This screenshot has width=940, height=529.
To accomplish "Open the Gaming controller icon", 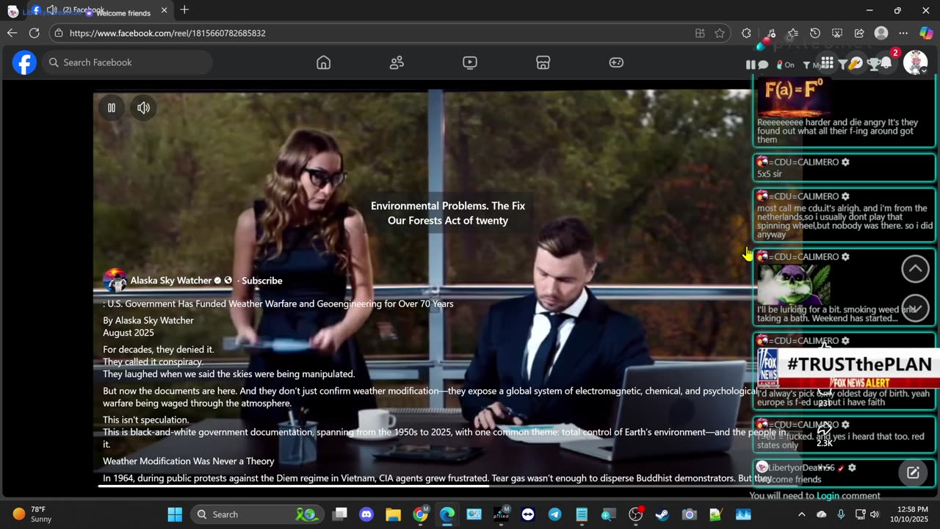I will click(x=617, y=62).
